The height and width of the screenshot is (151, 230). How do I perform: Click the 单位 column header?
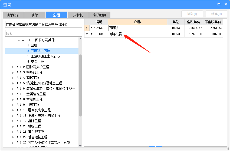(176, 22)
